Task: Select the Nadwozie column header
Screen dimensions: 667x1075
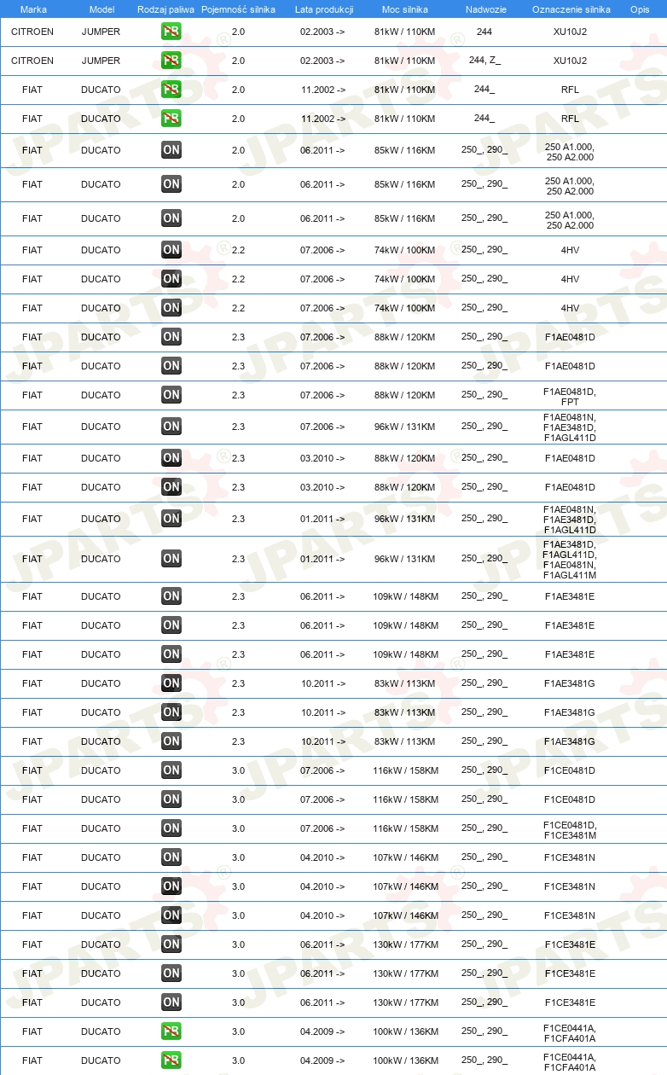Action: click(x=485, y=9)
